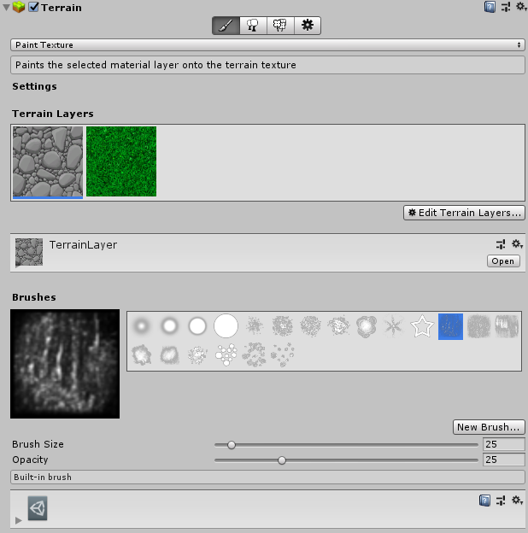Click the TerrainLayer asset preview thumbnail

[x=29, y=252]
